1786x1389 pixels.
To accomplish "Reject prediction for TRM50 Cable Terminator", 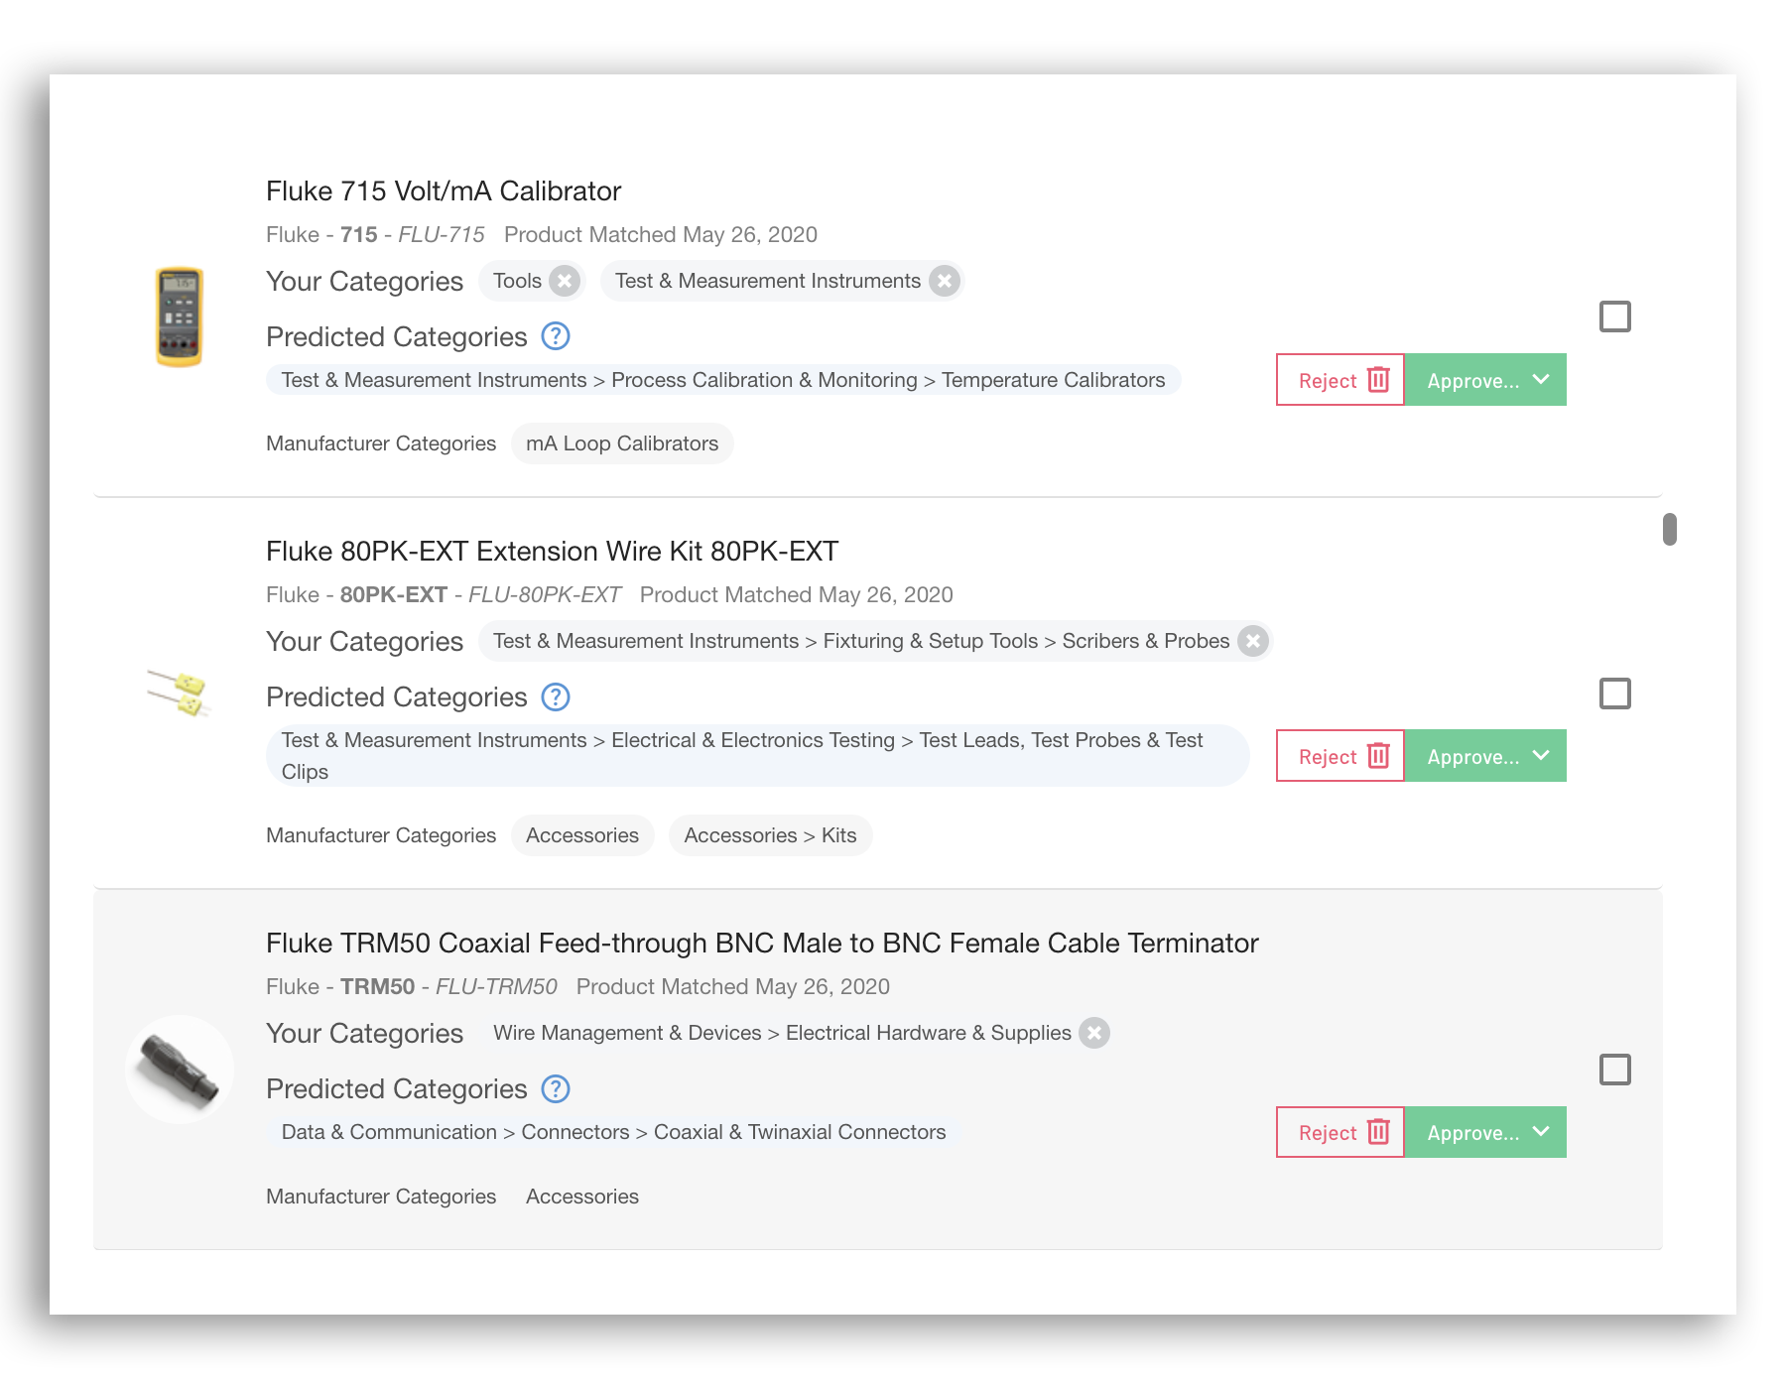I will pyautogui.click(x=1340, y=1132).
